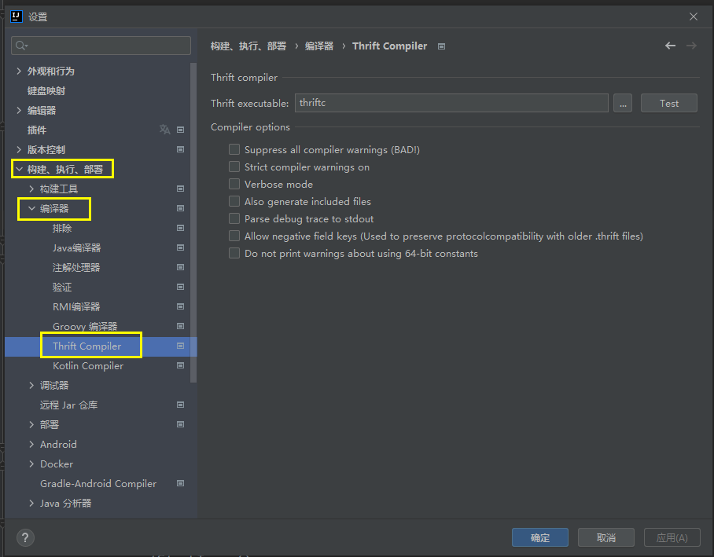The image size is (714, 557).
Task: Click the settings tree vertical scrollbar
Action: 193,220
